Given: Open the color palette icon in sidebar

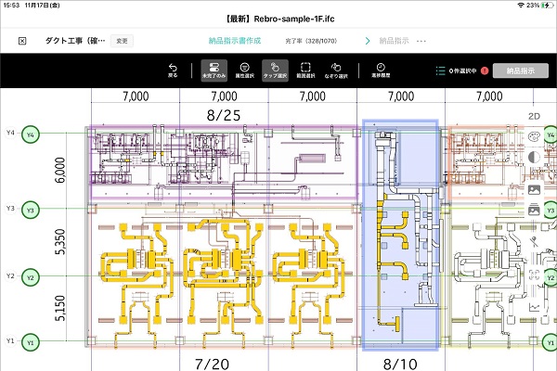Looking at the screenshot, I should point(534,137).
